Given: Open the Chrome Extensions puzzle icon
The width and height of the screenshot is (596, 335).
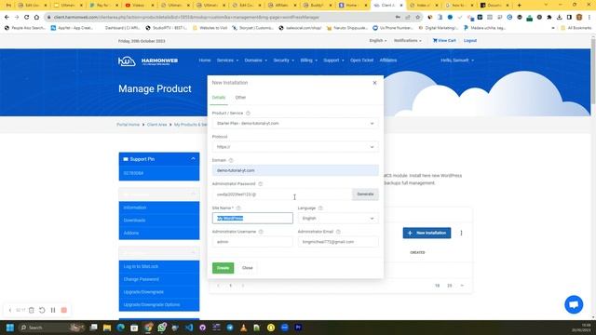Looking at the screenshot, I should click(549, 17).
